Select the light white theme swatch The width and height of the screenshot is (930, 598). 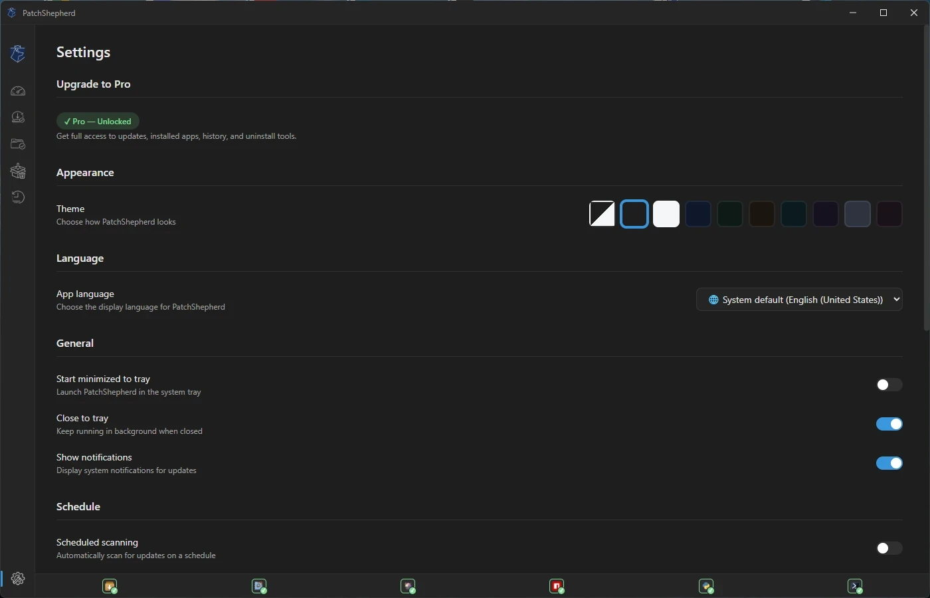pos(666,214)
